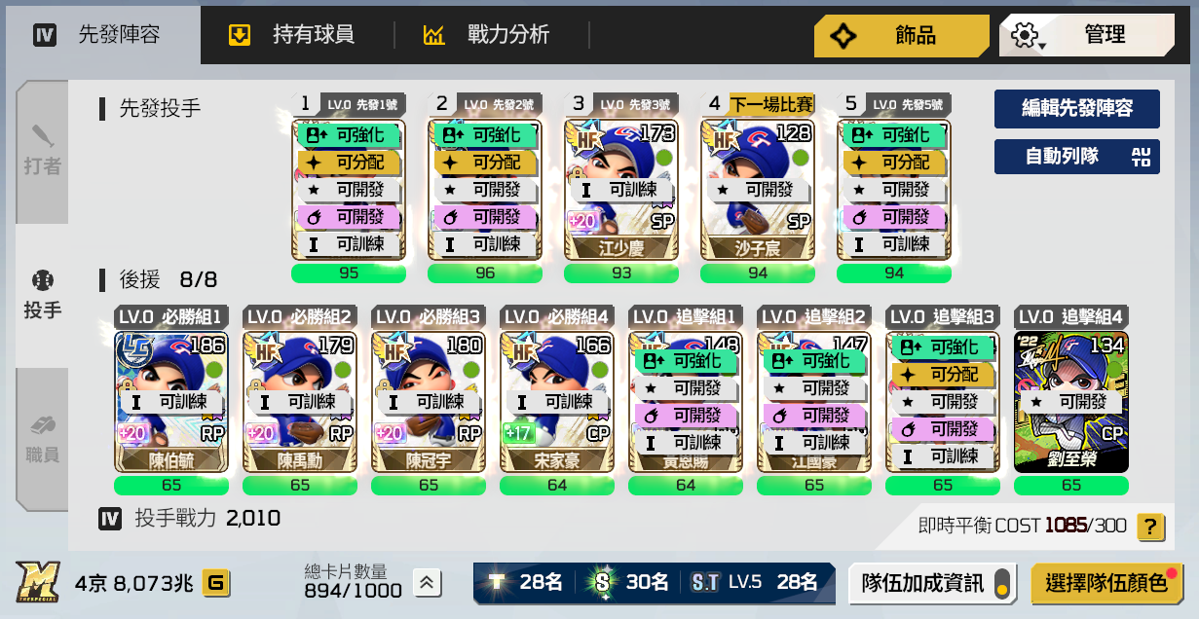The image size is (1199, 619).
Task: Click the 編輯先發陣容 button
Action: [1076, 108]
